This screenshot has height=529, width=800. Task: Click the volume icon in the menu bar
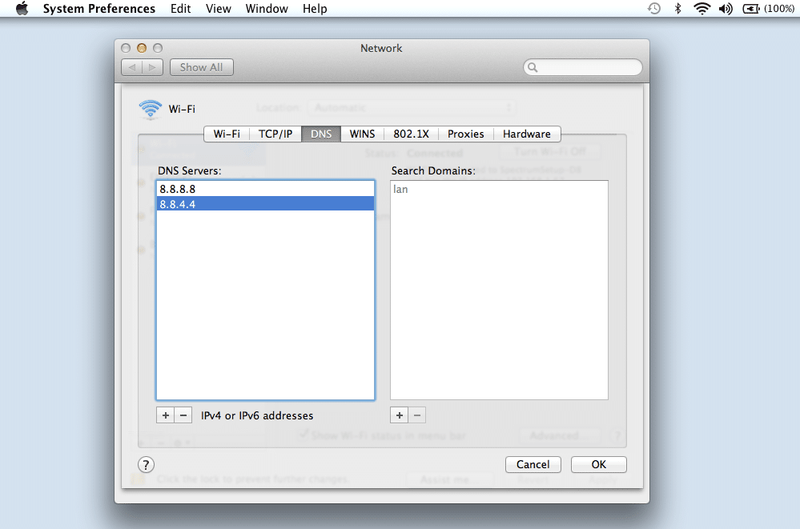[726, 9]
